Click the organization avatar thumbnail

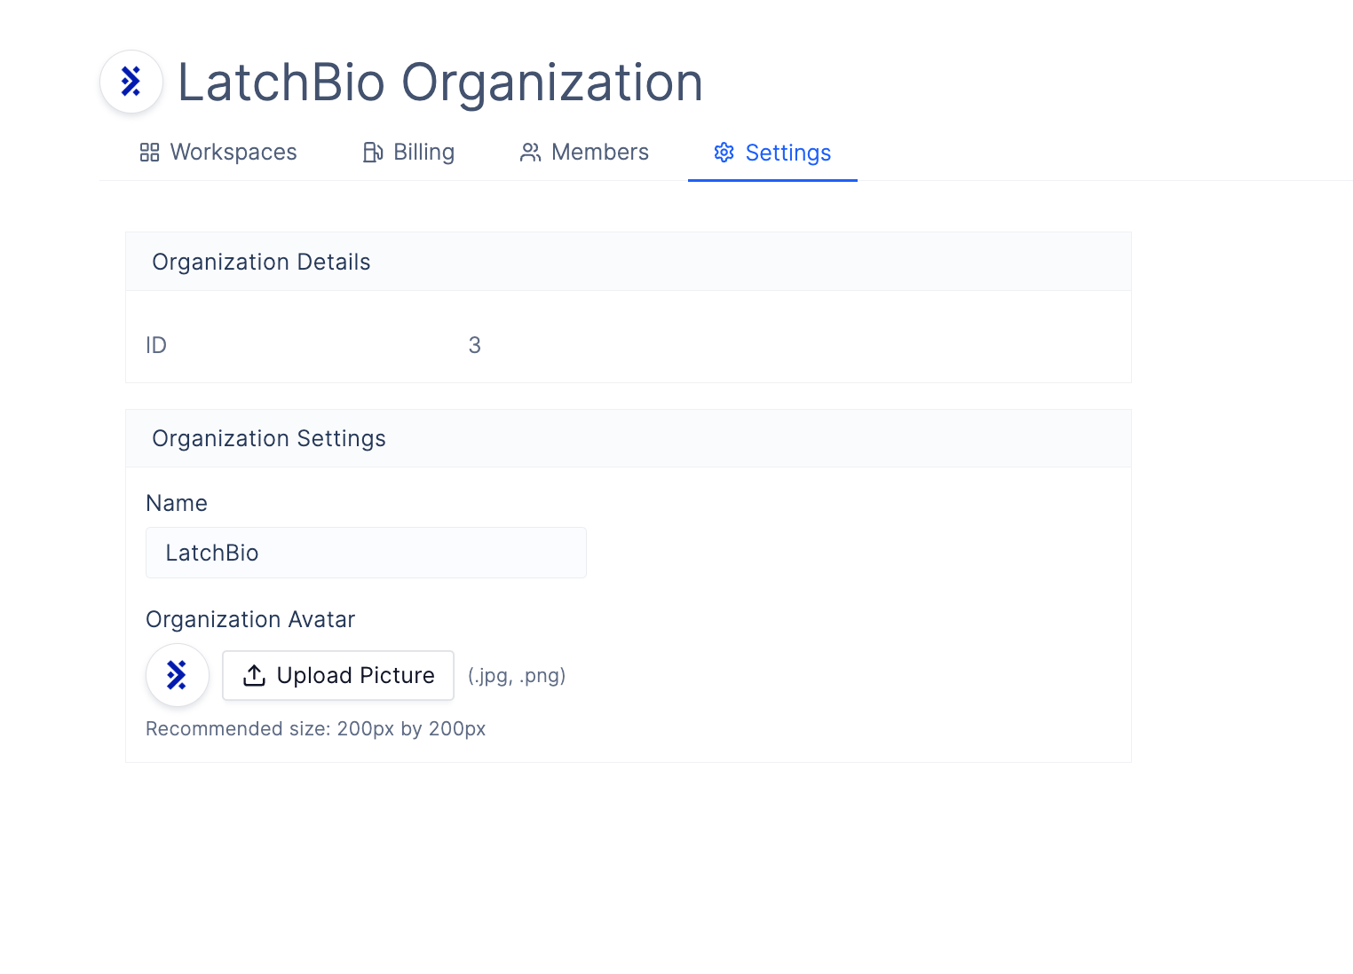[x=178, y=675]
